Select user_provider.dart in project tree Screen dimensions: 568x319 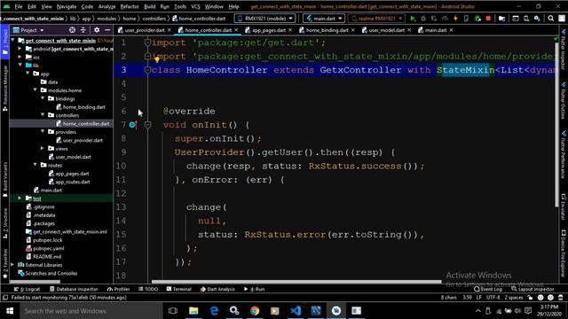pos(83,140)
